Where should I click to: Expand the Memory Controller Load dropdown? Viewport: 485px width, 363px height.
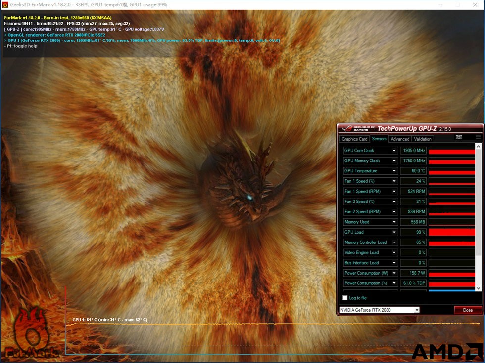point(394,242)
